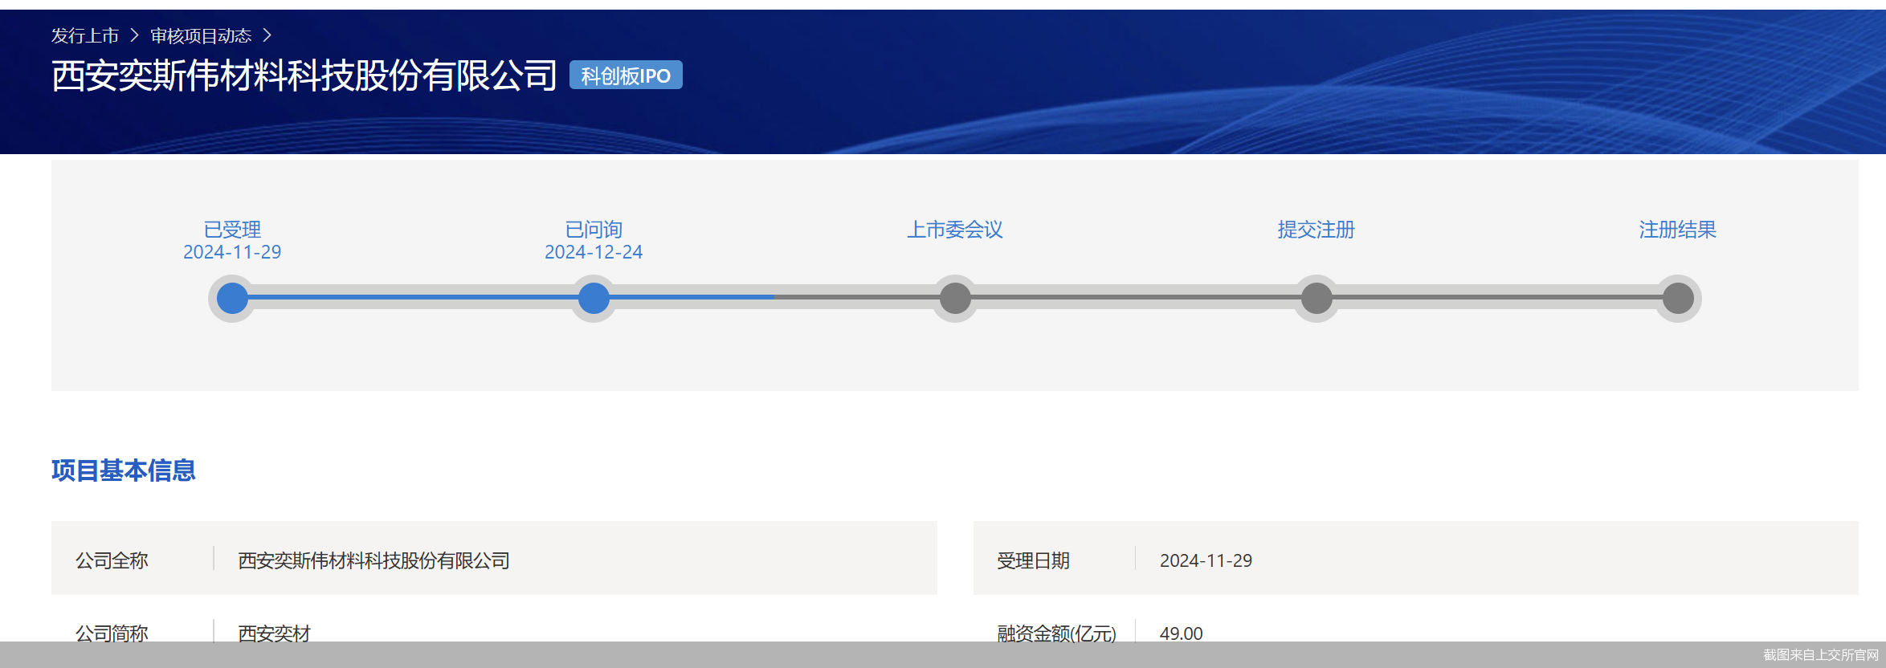1886x668 pixels.
Task: Click the chevron after 发行上市 breadcrumb
Action: coord(134,36)
